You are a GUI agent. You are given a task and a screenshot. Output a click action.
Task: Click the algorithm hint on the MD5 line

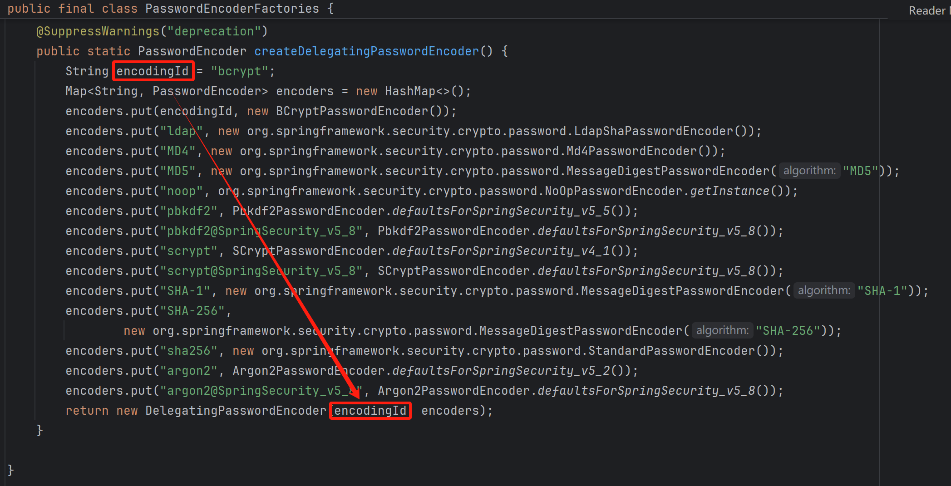(x=809, y=171)
